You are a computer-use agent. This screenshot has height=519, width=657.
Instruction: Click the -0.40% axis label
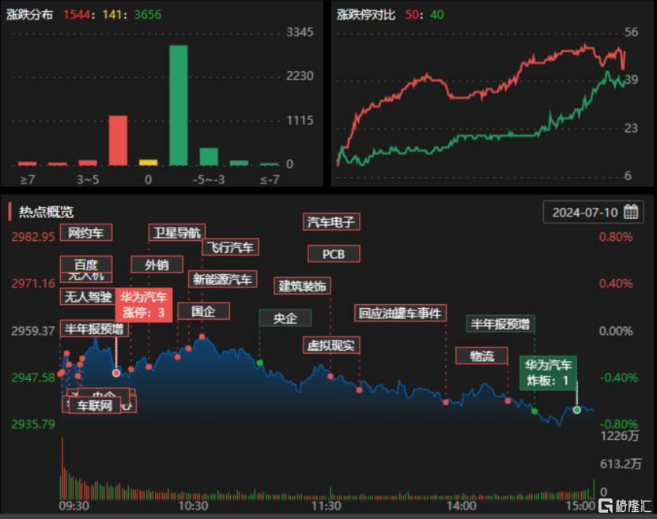point(618,378)
